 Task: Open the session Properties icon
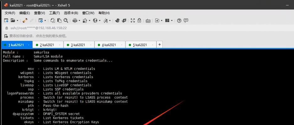(x=41, y=21)
